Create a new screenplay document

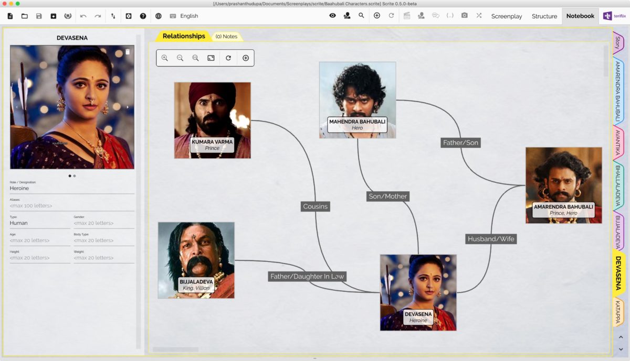click(9, 16)
